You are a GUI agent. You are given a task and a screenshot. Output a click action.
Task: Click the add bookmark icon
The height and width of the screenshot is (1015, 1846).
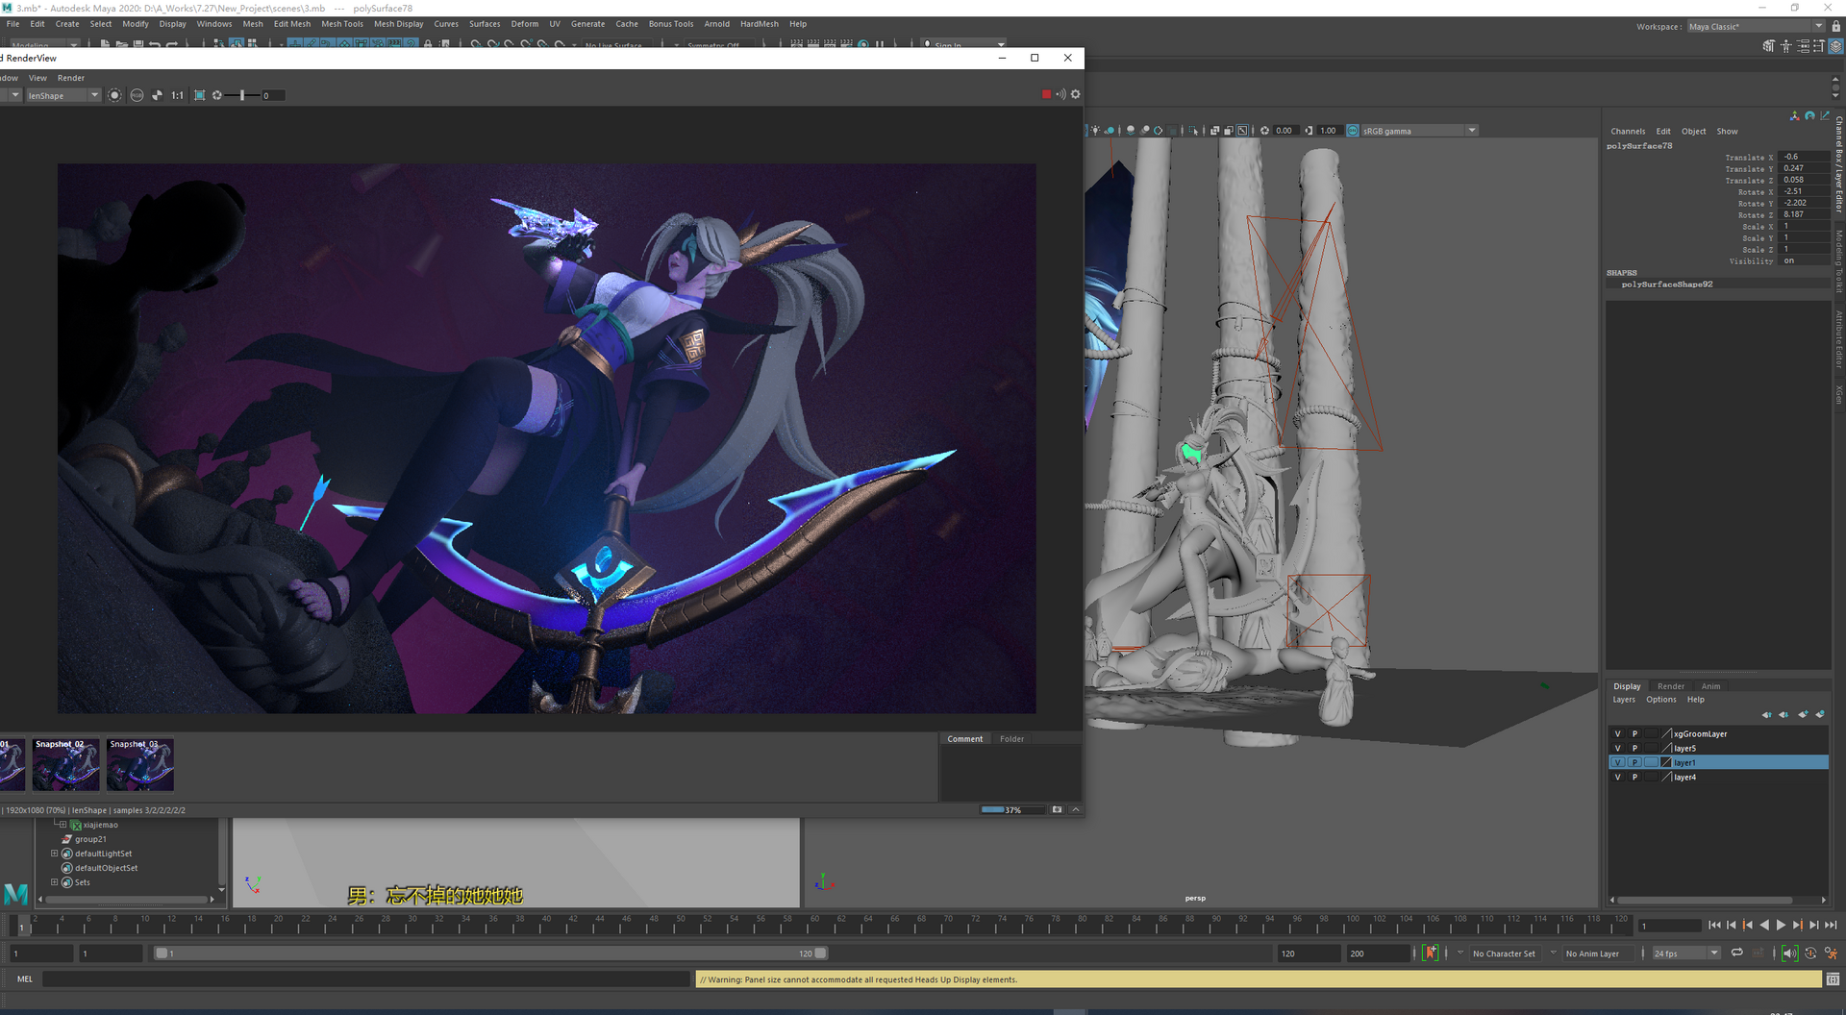[x=1432, y=953]
